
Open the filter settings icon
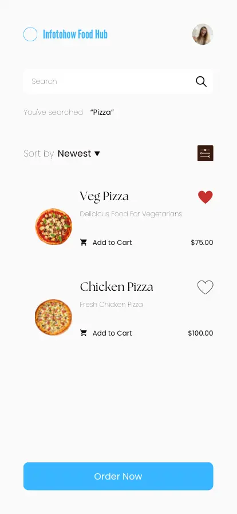(206, 153)
